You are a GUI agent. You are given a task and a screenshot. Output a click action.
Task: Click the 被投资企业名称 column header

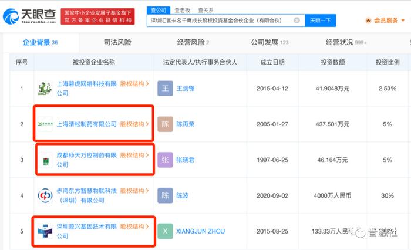(94, 62)
